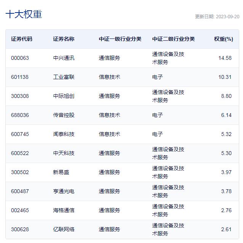The width and height of the screenshot is (243, 243).
Task: Click 通信设备及技术服务 in the 中际旭创 row
Action: click(168, 96)
